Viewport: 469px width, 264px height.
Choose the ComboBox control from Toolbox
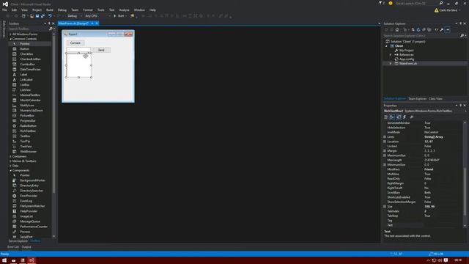pyautogui.click(x=27, y=64)
